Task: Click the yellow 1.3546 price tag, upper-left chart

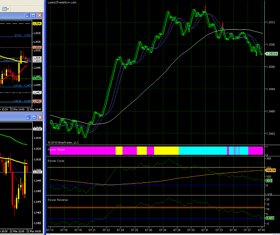Action: click(x=37, y=23)
